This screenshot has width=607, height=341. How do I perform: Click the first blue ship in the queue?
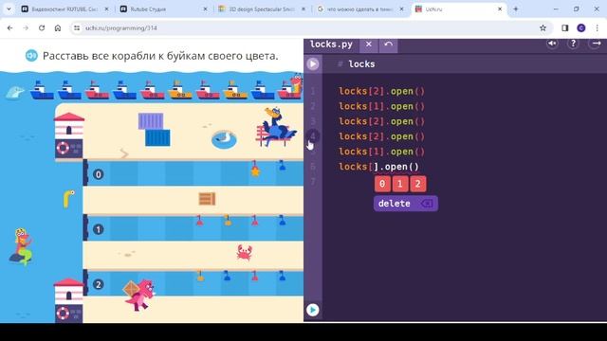tap(42, 90)
